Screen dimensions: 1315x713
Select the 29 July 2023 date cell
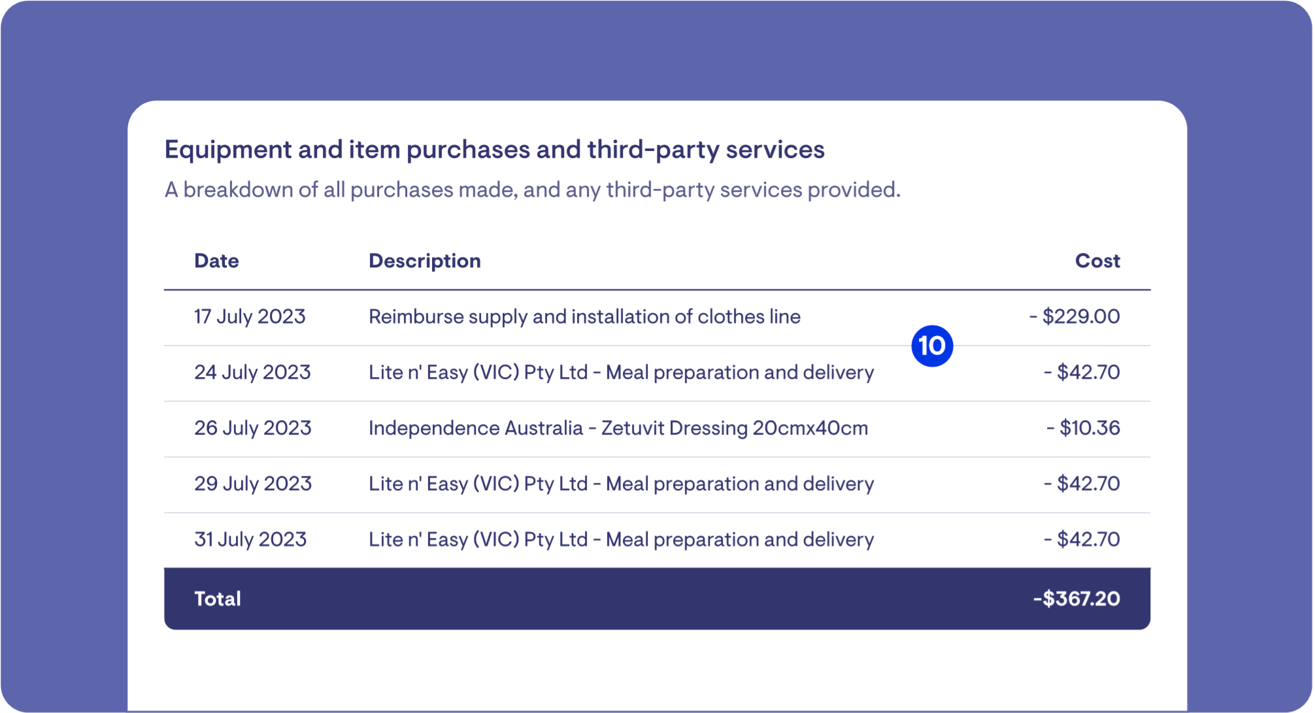click(252, 484)
